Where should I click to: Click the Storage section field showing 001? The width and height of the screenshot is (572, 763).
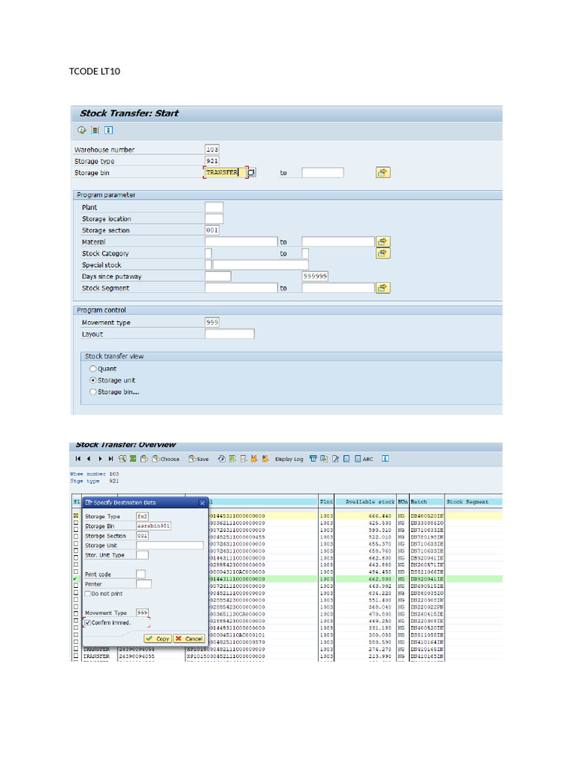click(212, 229)
